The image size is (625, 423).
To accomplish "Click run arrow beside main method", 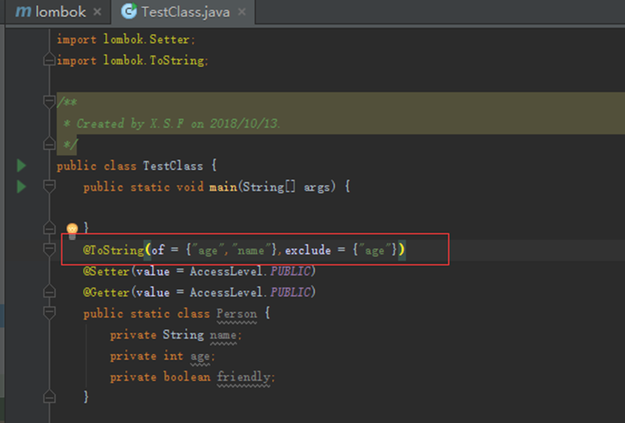I will click(21, 187).
